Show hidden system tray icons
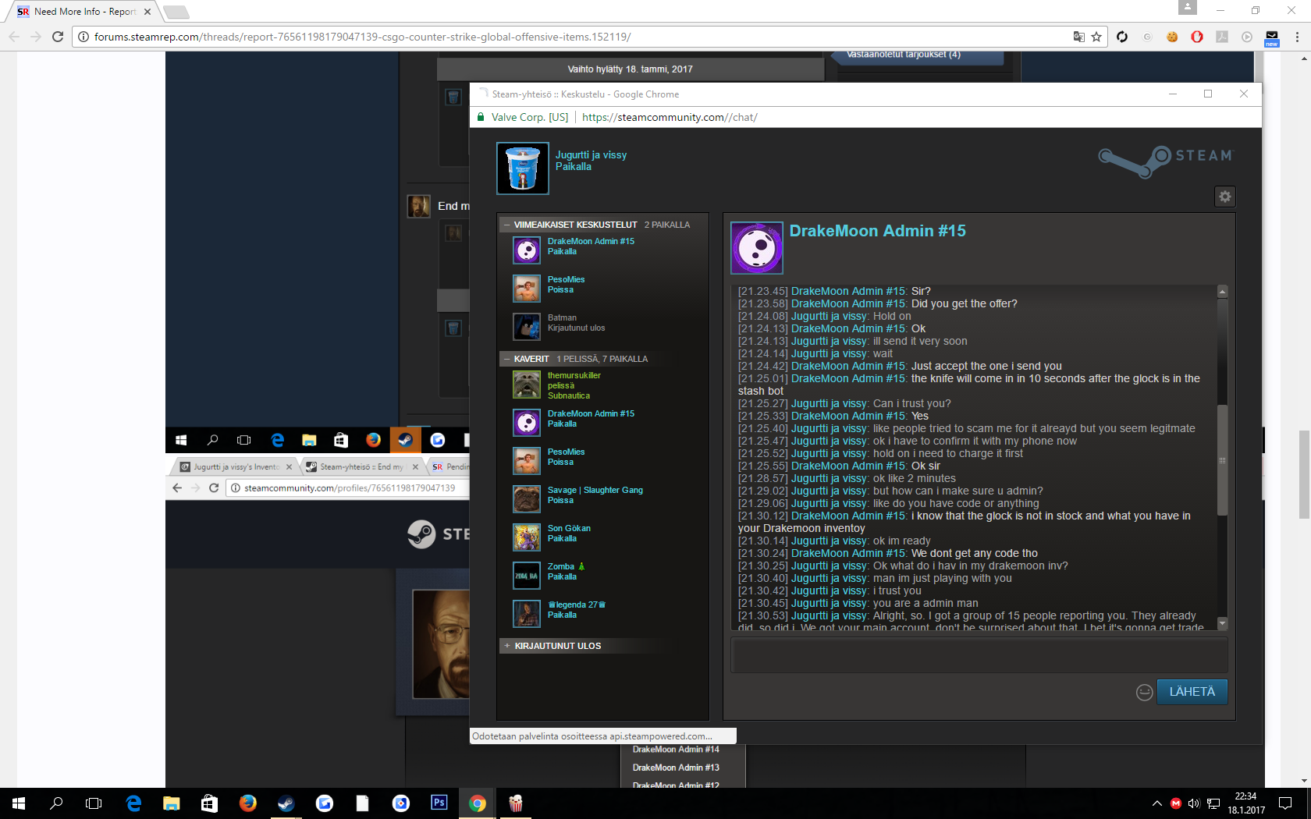Viewport: 1311px width, 819px height. point(1156,803)
